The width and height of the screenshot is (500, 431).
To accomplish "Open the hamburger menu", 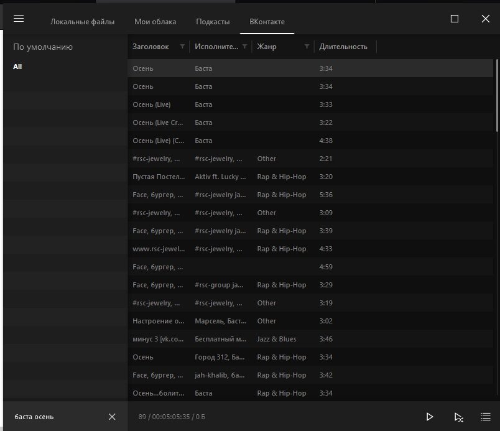I will (19, 19).
